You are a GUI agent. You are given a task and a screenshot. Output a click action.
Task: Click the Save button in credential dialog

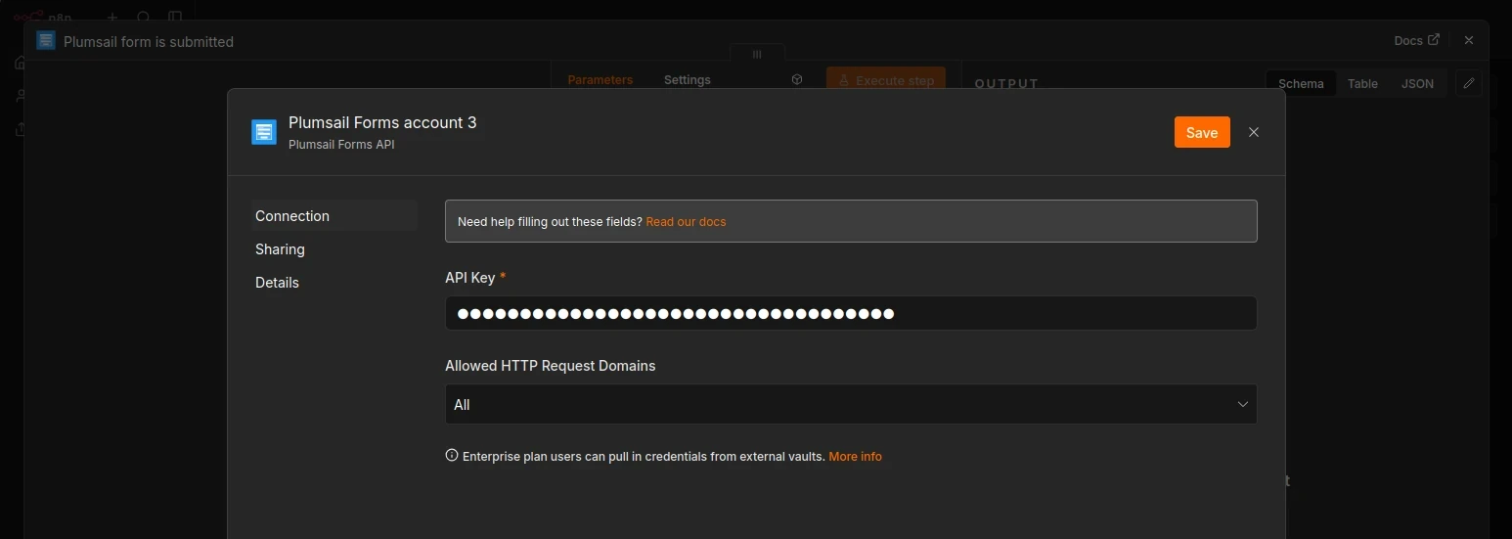[1202, 132]
